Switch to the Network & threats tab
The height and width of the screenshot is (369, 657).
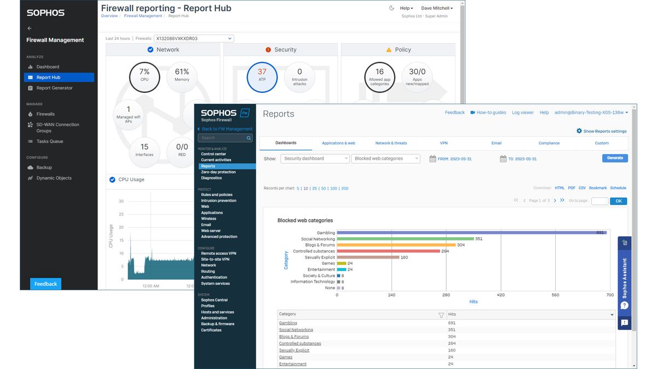391,143
